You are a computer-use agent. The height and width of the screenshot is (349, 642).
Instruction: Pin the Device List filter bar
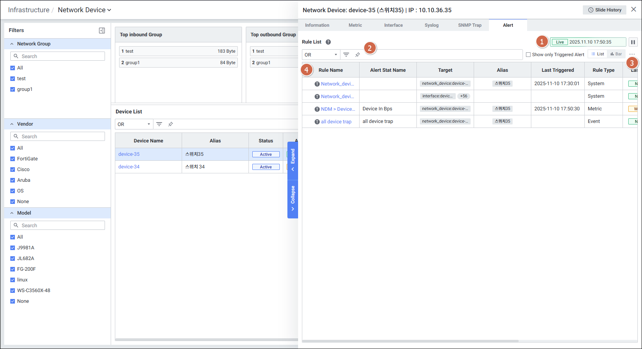pos(171,124)
